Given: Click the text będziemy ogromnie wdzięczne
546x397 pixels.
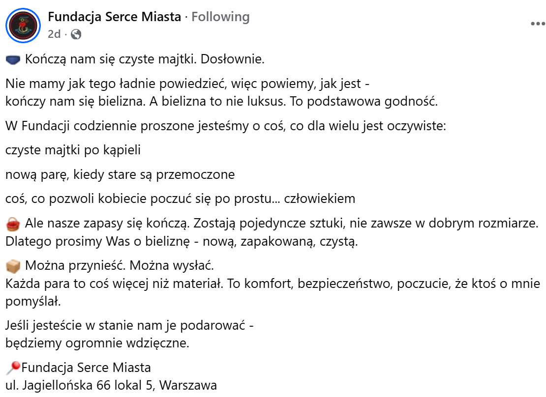Looking at the screenshot, I should [97, 343].
